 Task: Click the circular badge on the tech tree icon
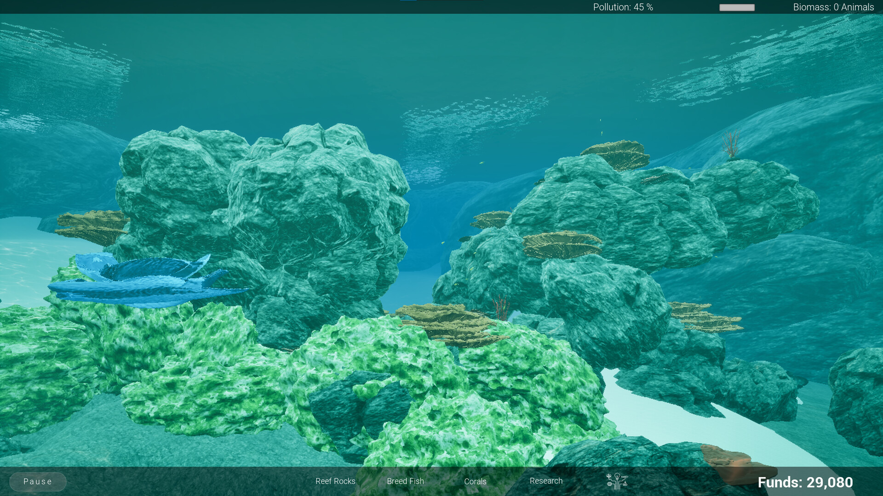pyautogui.click(x=609, y=484)
